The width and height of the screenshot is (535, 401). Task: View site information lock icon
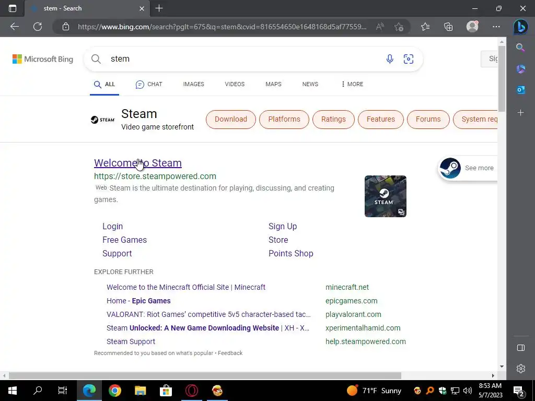66,27
